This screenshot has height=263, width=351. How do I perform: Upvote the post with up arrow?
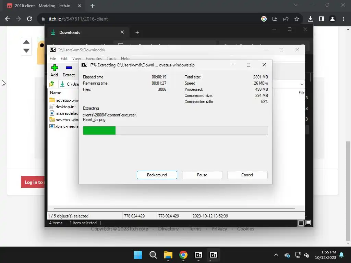pyautogui.click(x=26, y=42)
